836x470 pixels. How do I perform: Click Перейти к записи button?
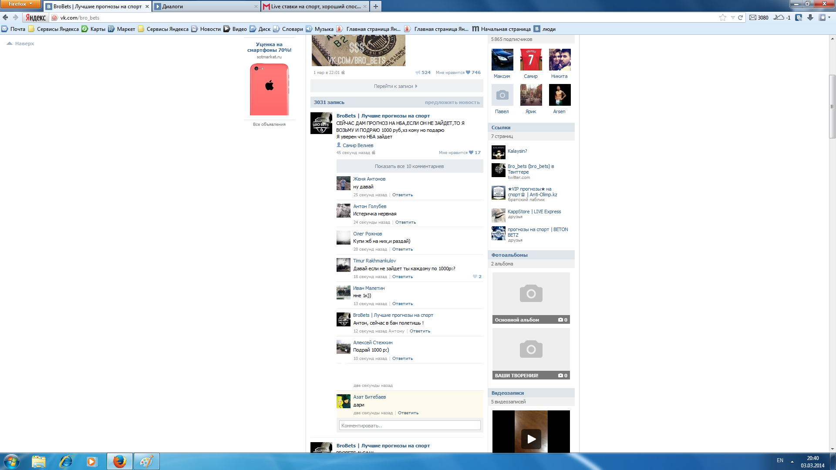coord(397,86)
